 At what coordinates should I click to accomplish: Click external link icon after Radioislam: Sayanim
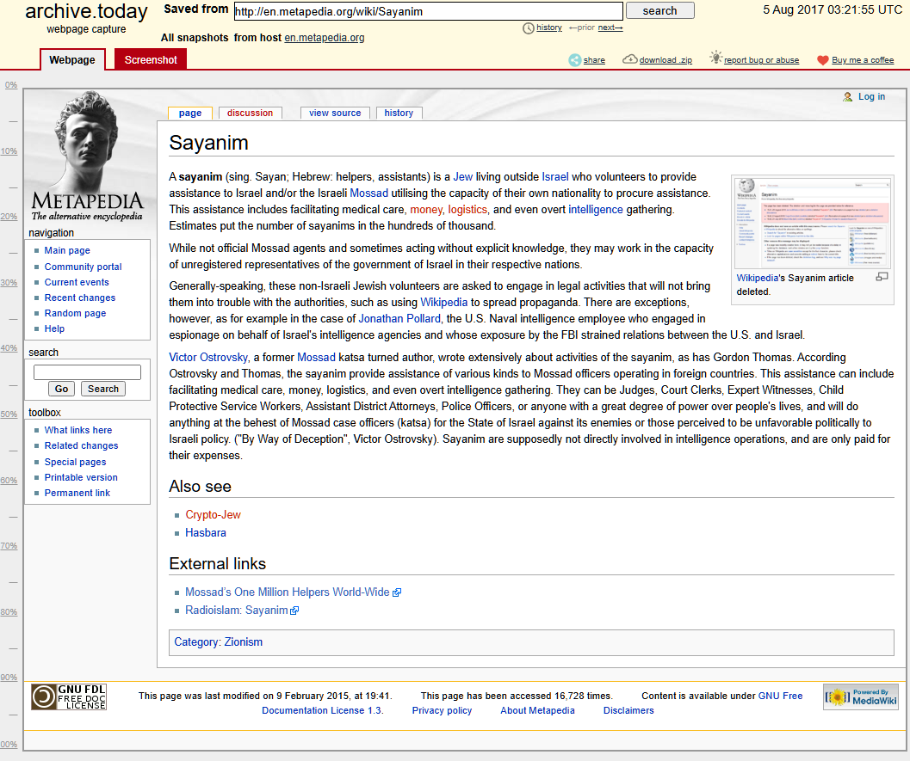pos(294,611)
